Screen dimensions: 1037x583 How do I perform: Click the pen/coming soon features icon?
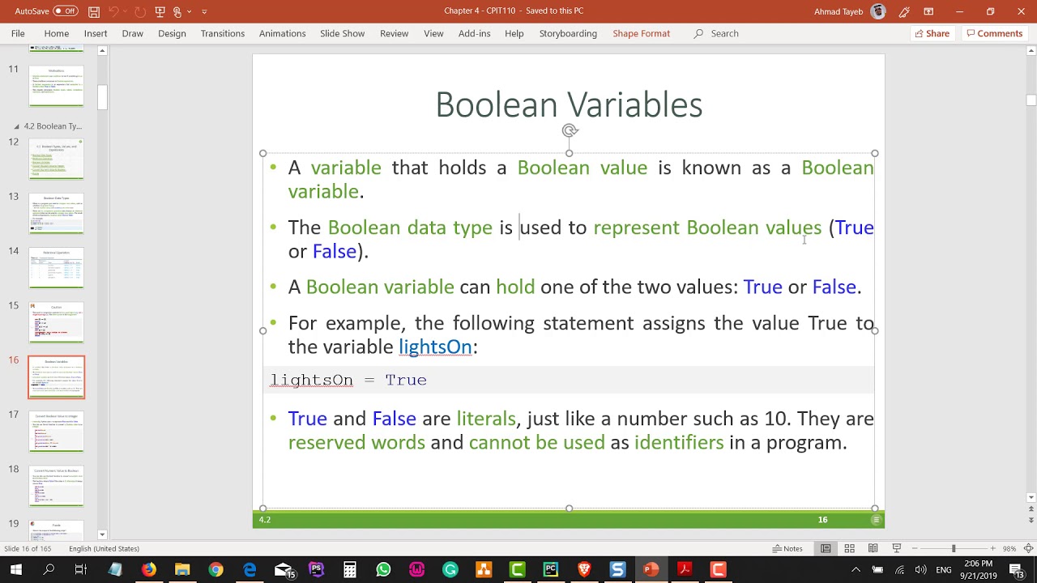coord(904,11)
